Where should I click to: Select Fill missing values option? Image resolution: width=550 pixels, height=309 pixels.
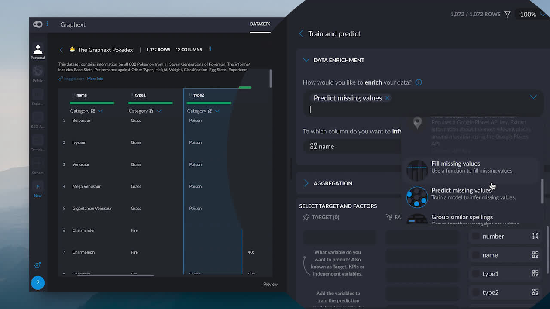click(x=455, y=167)
